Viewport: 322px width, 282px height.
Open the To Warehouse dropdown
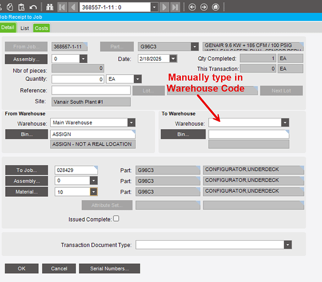(285, 122)
